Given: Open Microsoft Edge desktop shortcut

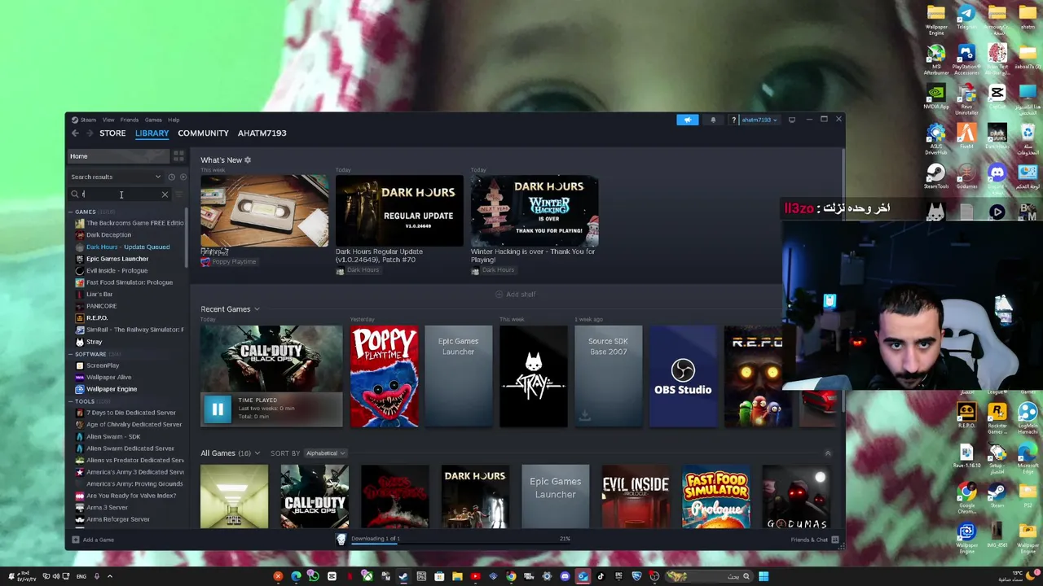Looking at the screenshot, I should pos(1028,456).
